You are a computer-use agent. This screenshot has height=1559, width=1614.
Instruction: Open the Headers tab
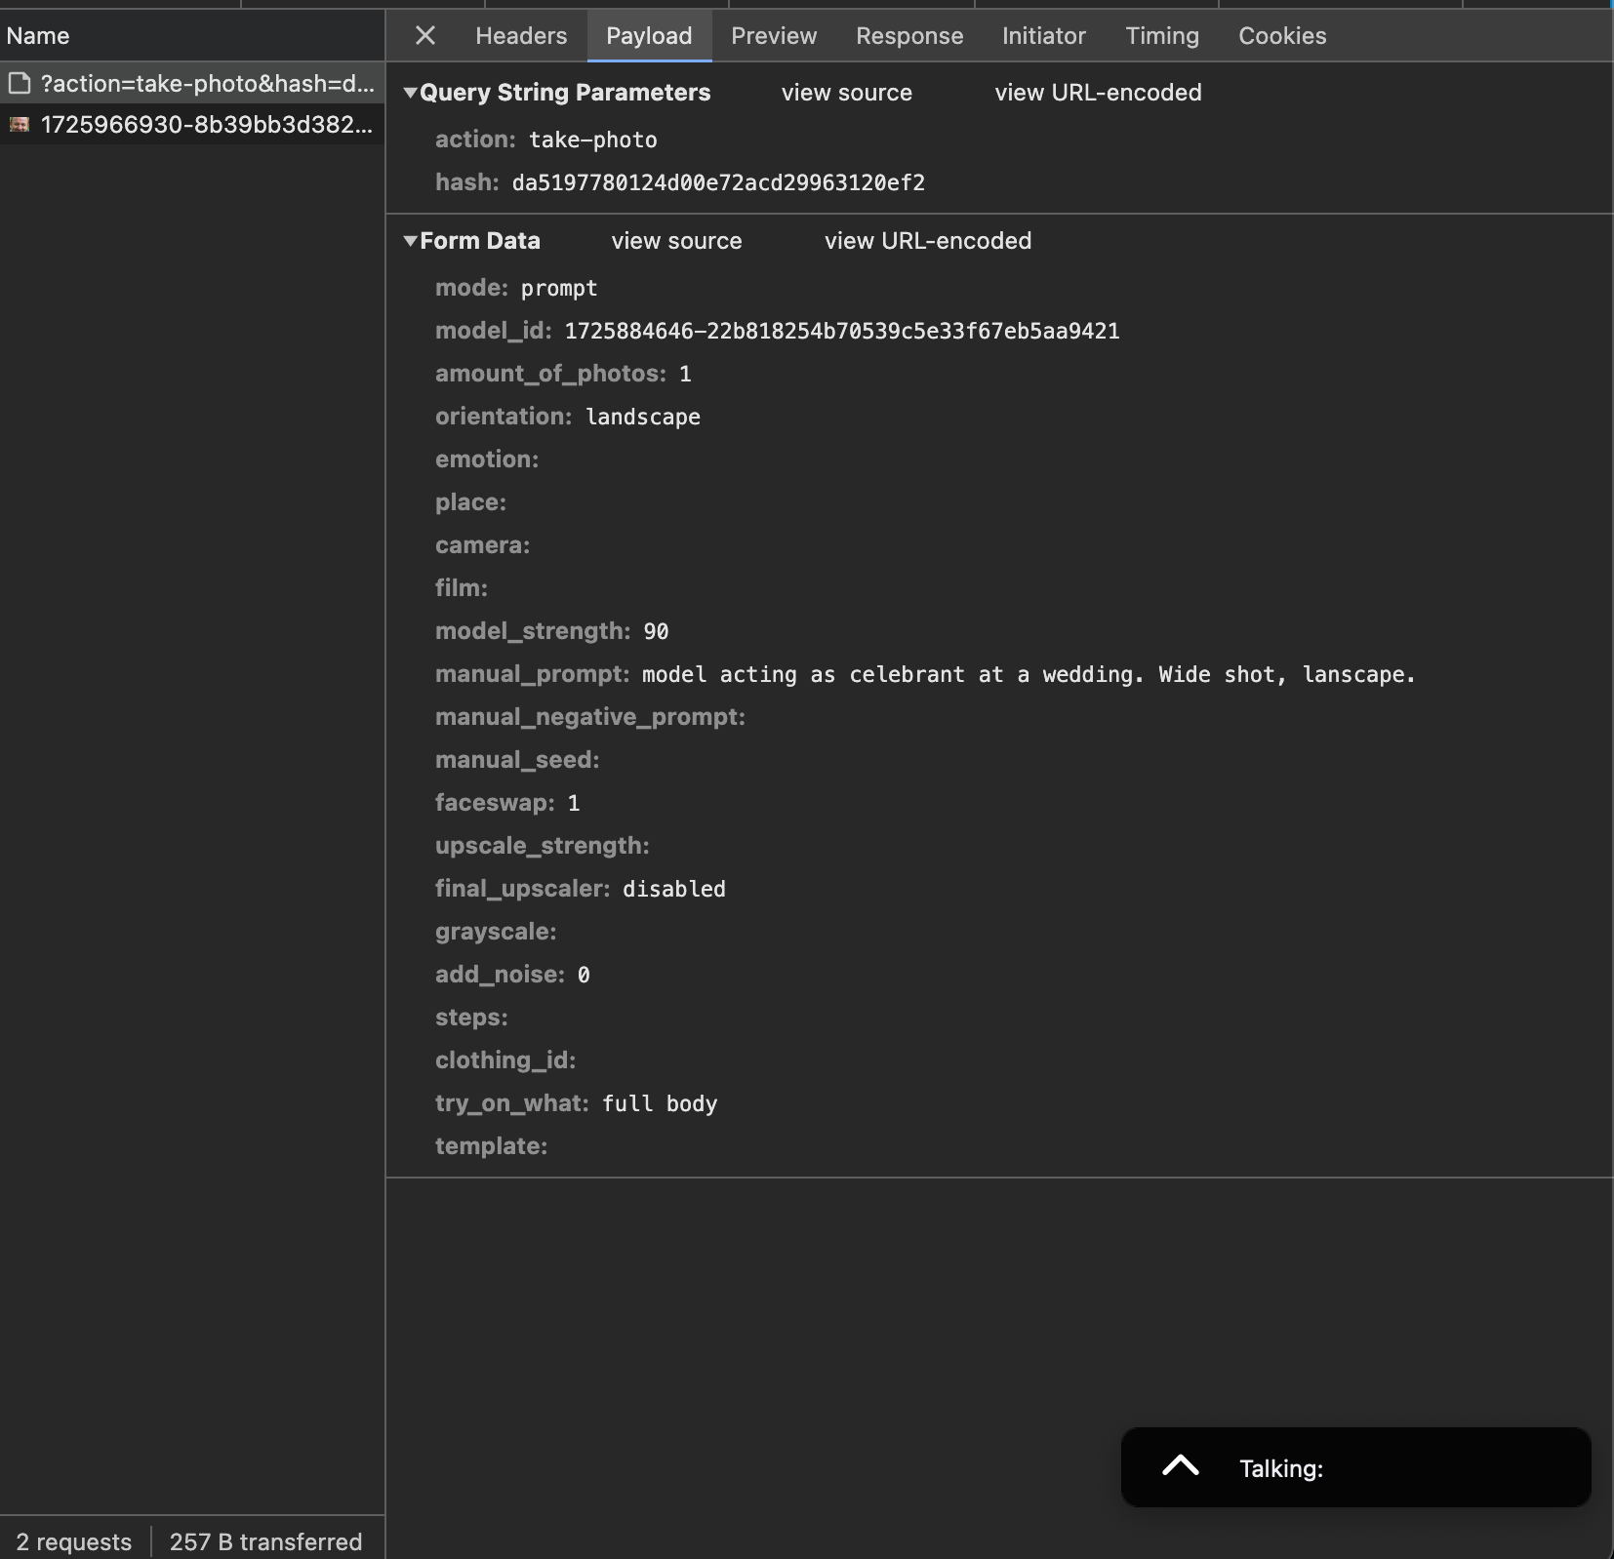pyautogui.click(x=520, y=36)
